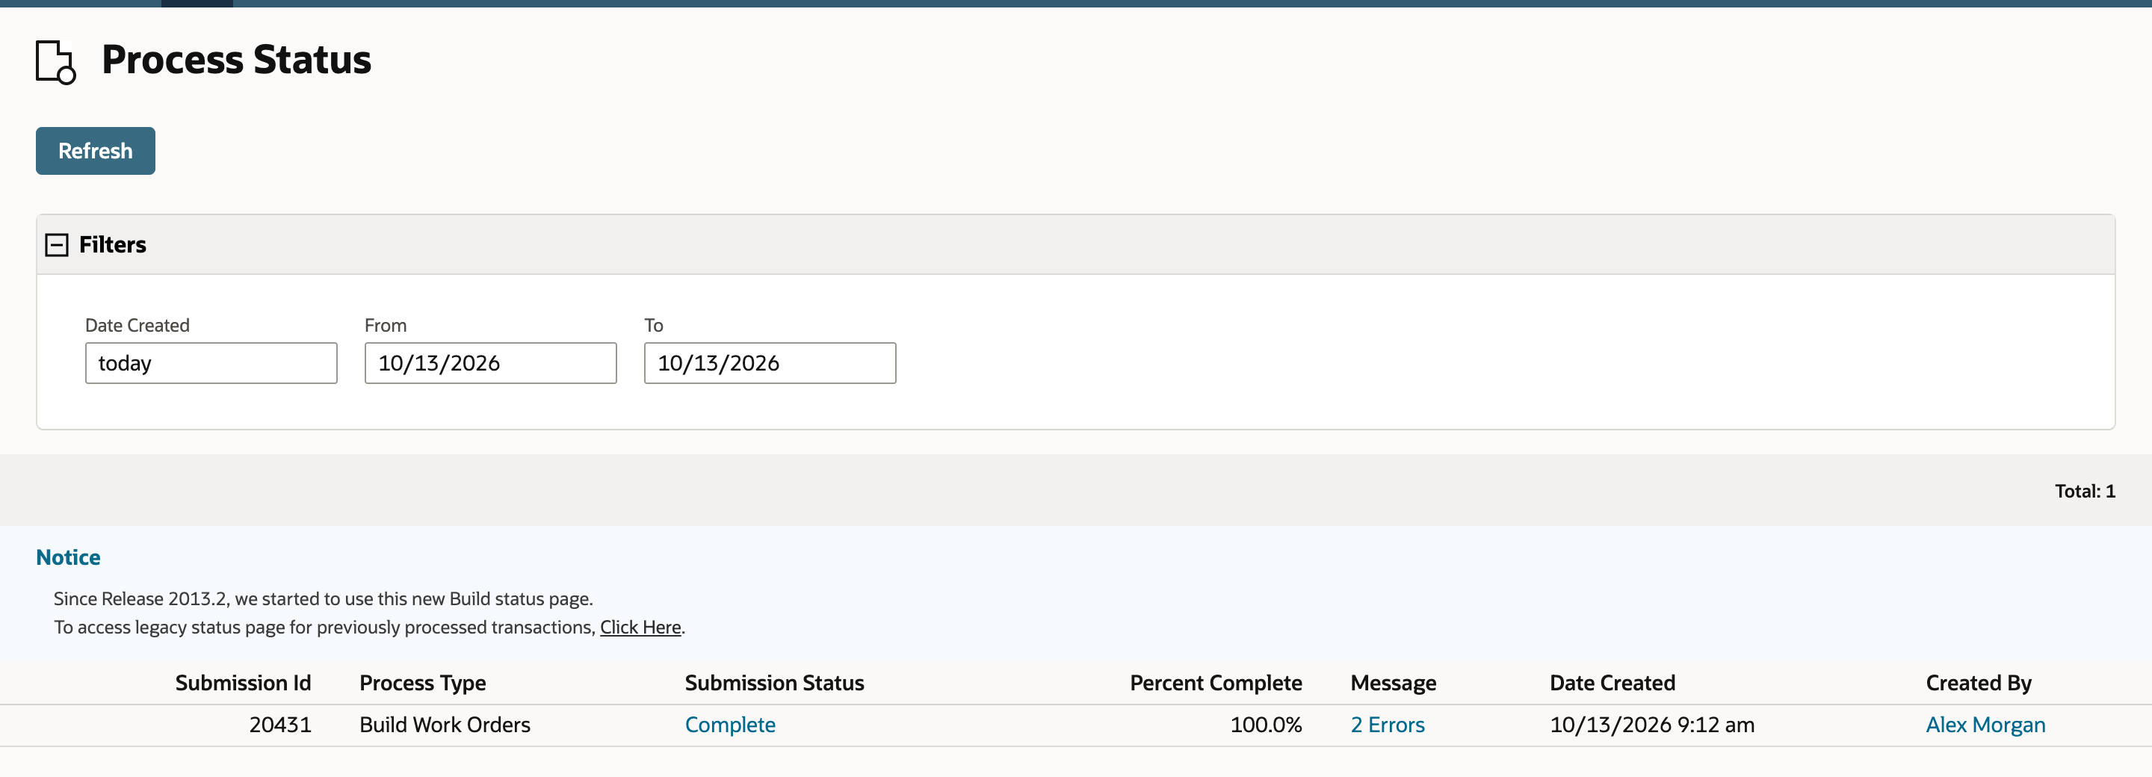
Task: Click the Process Status page icon
Action: pos(56,62)
